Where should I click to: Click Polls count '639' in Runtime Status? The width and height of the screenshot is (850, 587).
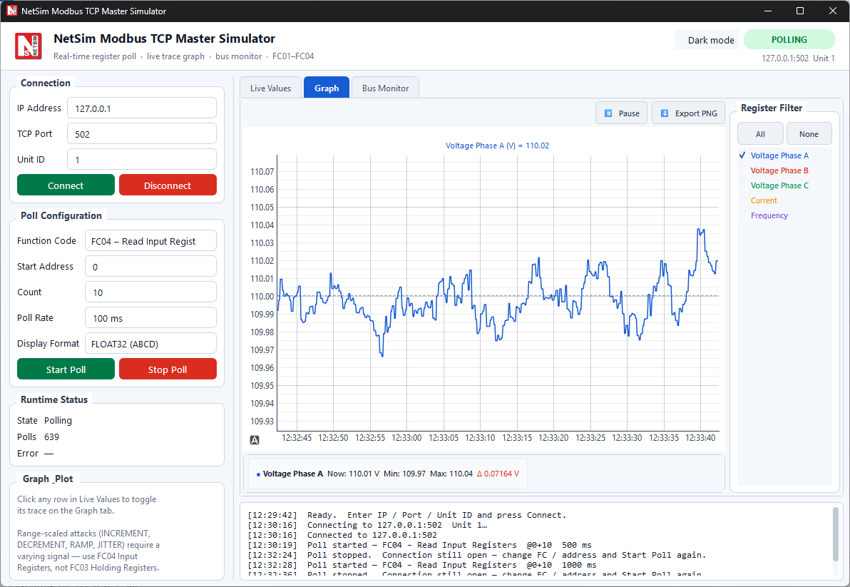51,437
